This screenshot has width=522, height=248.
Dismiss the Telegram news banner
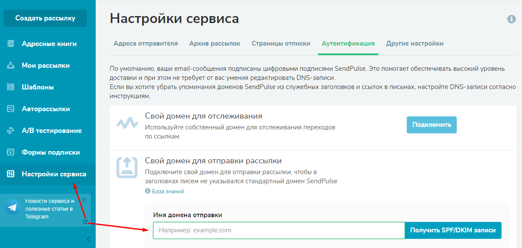pos(84,200)
